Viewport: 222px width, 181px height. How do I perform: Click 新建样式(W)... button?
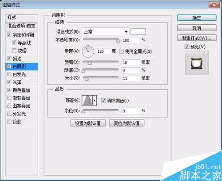pyautogui.click(x=197, y=38)
